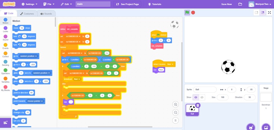Select the Events block category
The image size is (274, 130).
[5, 46]
